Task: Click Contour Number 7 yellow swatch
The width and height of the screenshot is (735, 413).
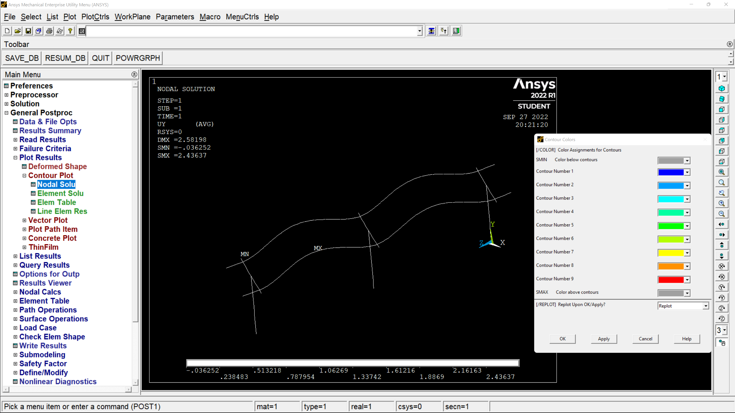Action: click(671, 253)
